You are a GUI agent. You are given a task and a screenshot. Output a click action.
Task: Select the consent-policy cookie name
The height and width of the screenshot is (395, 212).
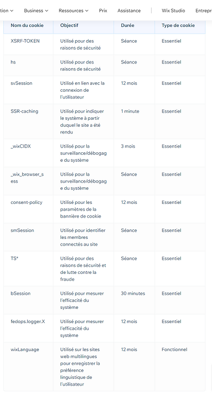click(26, 202)
